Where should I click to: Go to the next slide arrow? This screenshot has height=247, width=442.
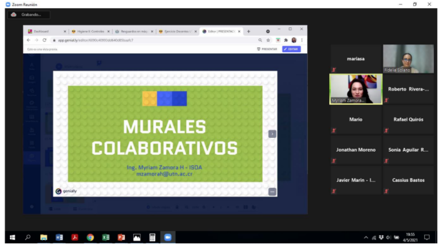(272, 134)
